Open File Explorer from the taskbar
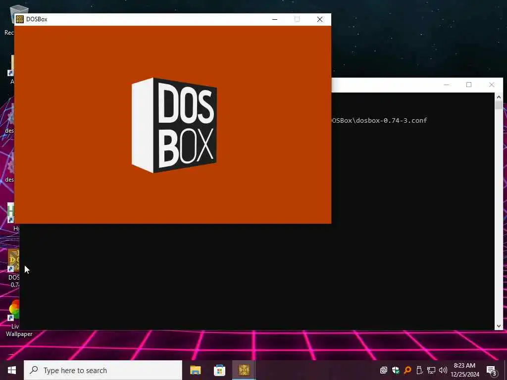The width and height of the screenshot is (507, 380). click(195, 370)
